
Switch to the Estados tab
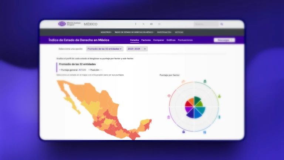click(x=135, y=40)
